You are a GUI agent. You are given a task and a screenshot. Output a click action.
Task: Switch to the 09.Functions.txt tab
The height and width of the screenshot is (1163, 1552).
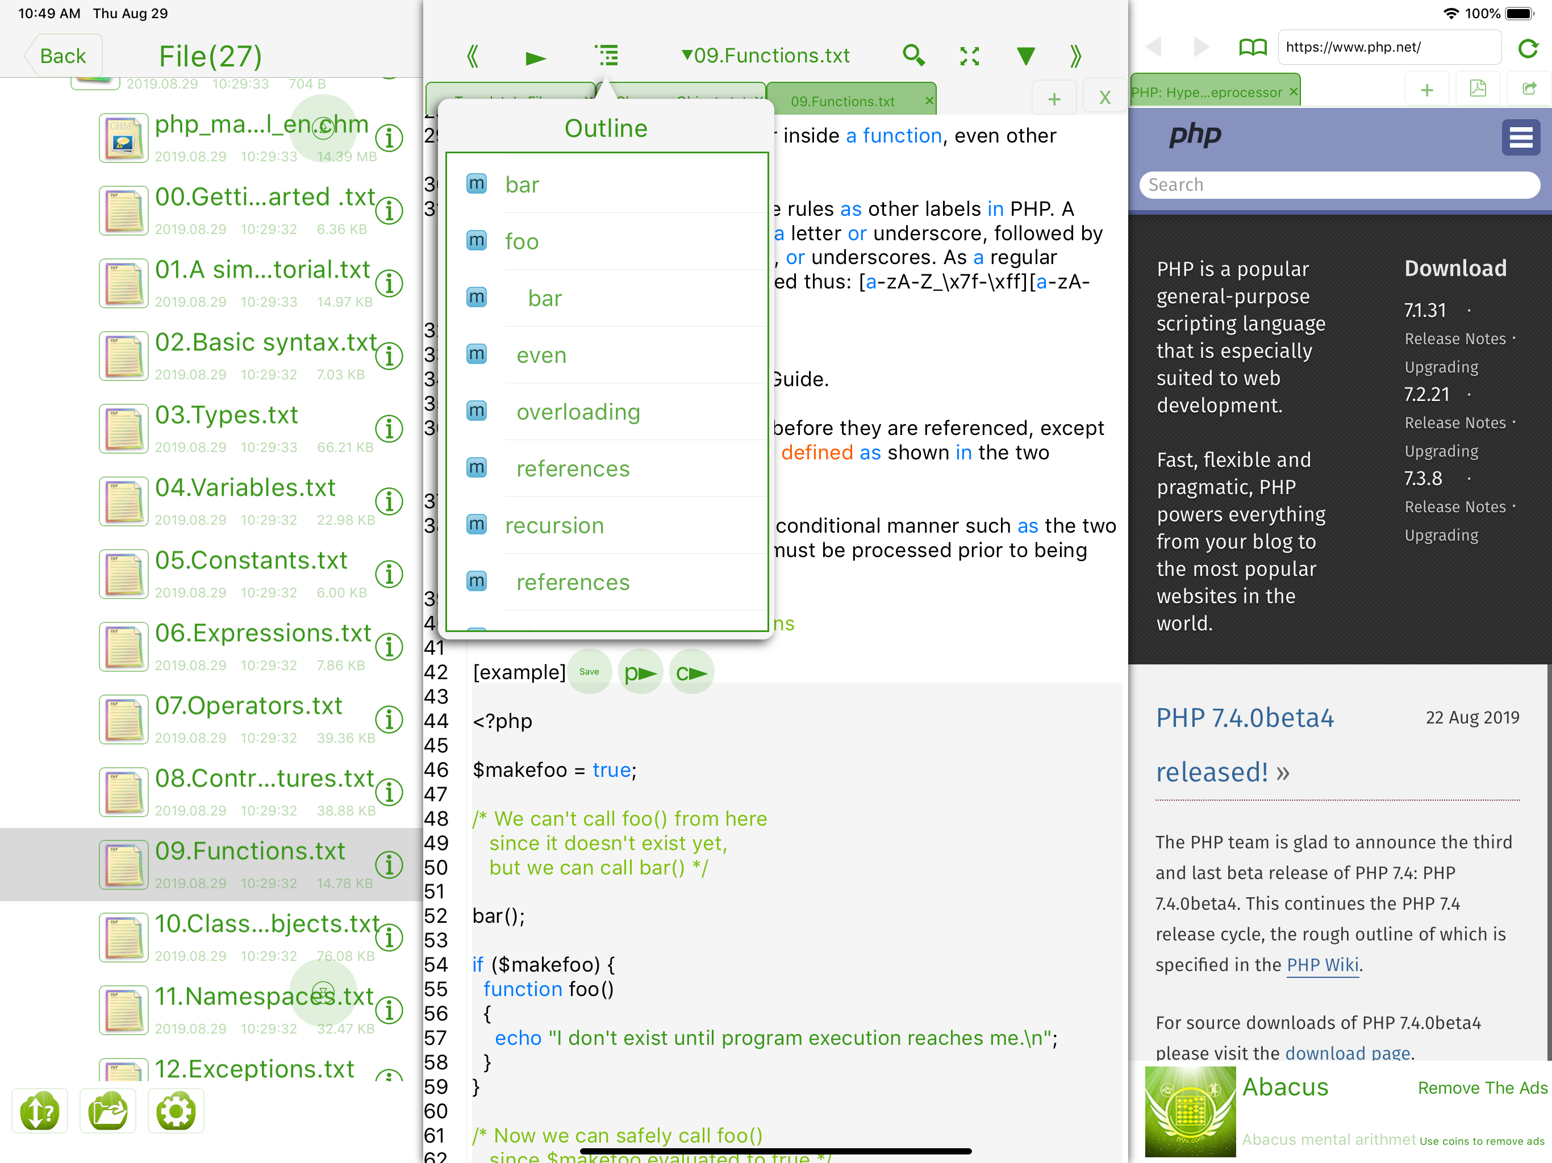point(842,101)
